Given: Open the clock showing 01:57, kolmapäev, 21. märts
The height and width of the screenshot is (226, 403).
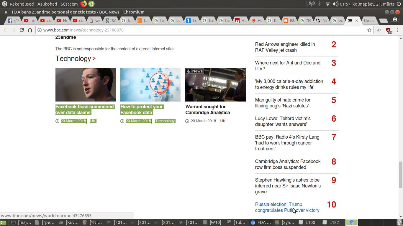Looking at the screenshot, I should 367,4.
